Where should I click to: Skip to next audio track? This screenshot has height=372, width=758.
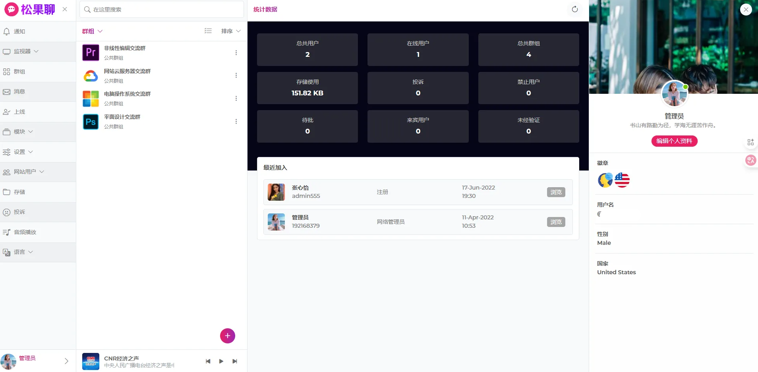(235, 361)
